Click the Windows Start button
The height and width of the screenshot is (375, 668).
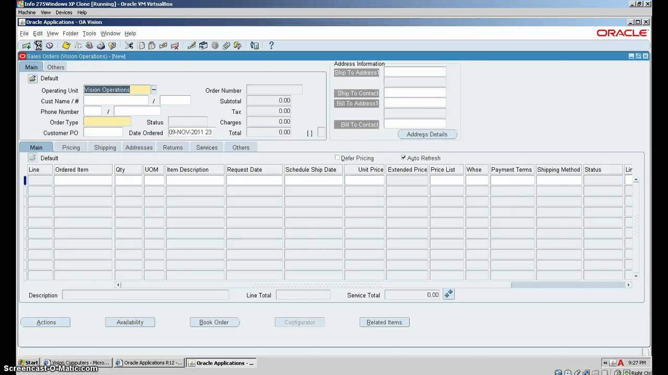[x=28, y=363]
